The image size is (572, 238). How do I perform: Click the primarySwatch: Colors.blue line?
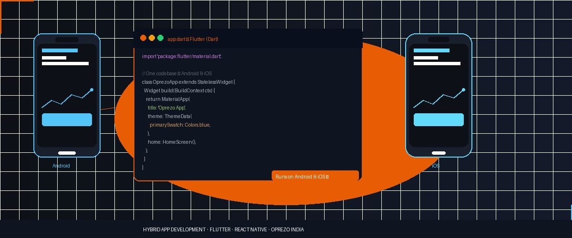click(x=180, y=125)
